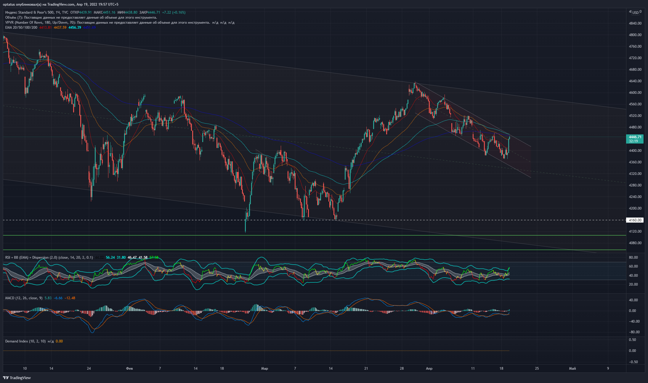Click the change value +7.22 (+0.16%)
Screen dimensions: 648x383
pos(174,12)
